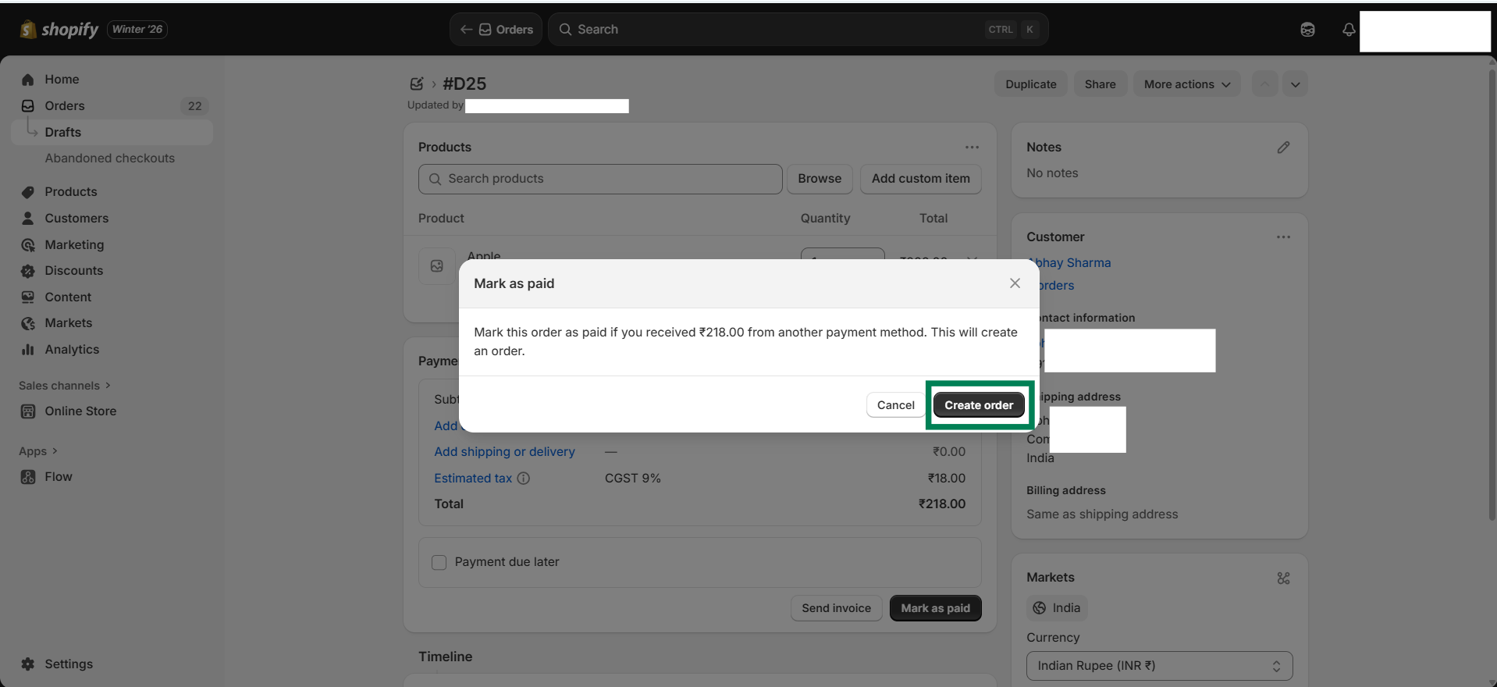Click the Search products field
Screen dimensions: 1497x687
pyautogui.click(x=600, y=179)
